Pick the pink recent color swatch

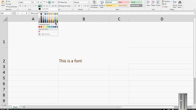[x=39, y=31]
